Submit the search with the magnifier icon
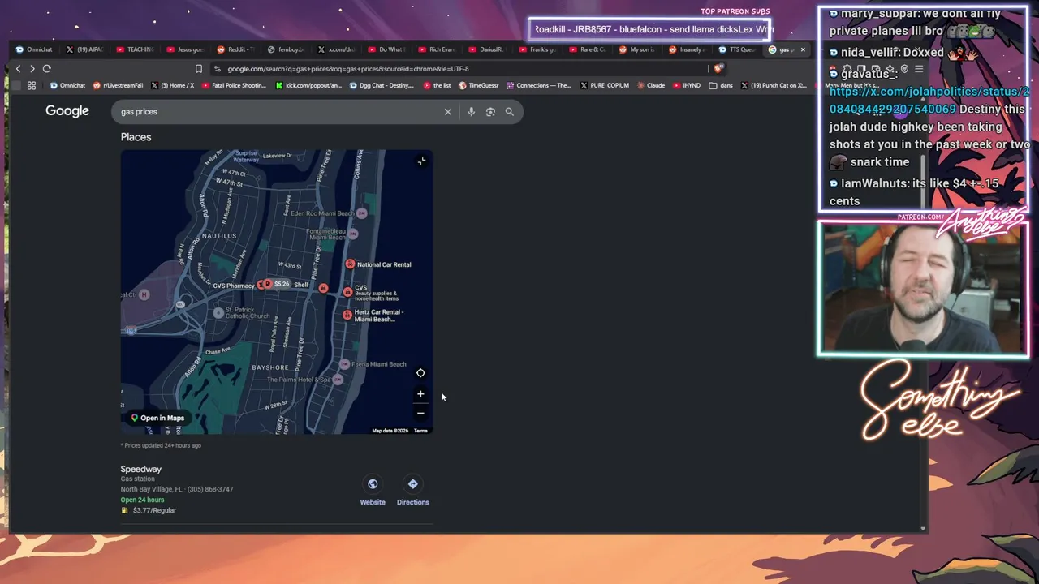Image resolution: width=1039 pixels, height=584 pixels. pyautogui.click(x=510, y=112)
